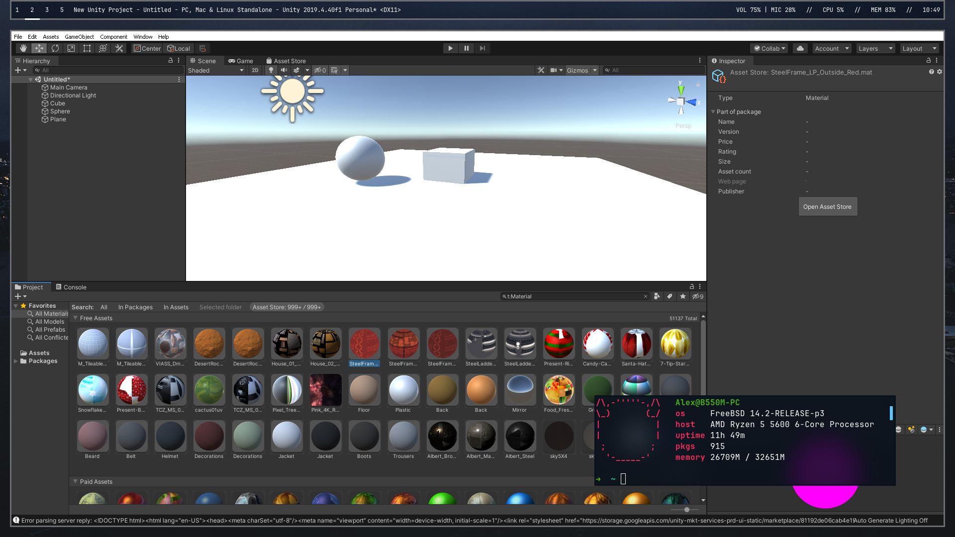Select the Hand tool in toolbar
This screenshot has height=537, width=955.
[23, 48]
